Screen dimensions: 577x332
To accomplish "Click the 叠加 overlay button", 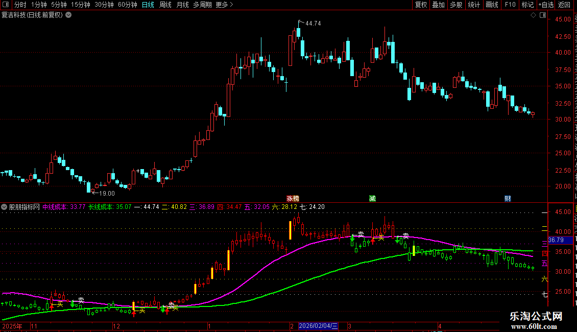I will tap(439, 5).
